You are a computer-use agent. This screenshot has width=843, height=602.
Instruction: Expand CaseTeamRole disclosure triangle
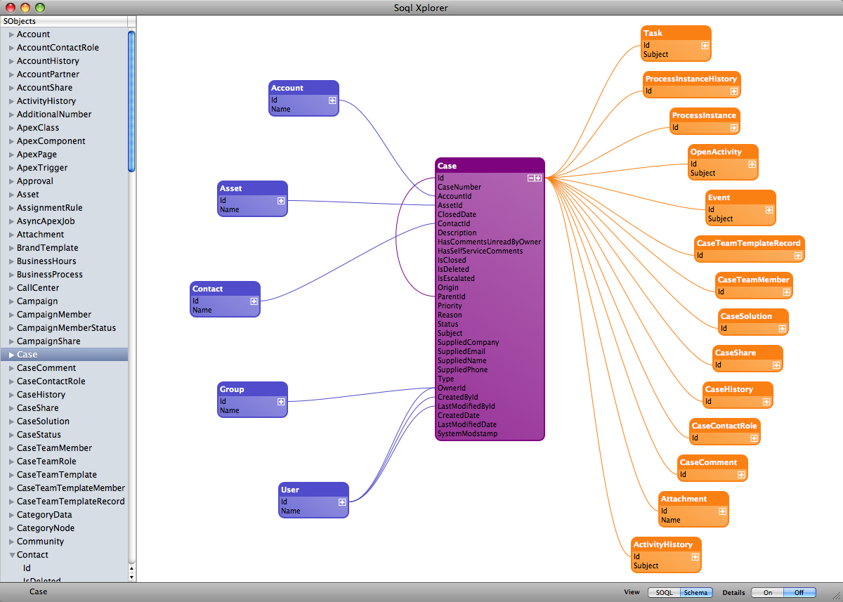[11, 462]
